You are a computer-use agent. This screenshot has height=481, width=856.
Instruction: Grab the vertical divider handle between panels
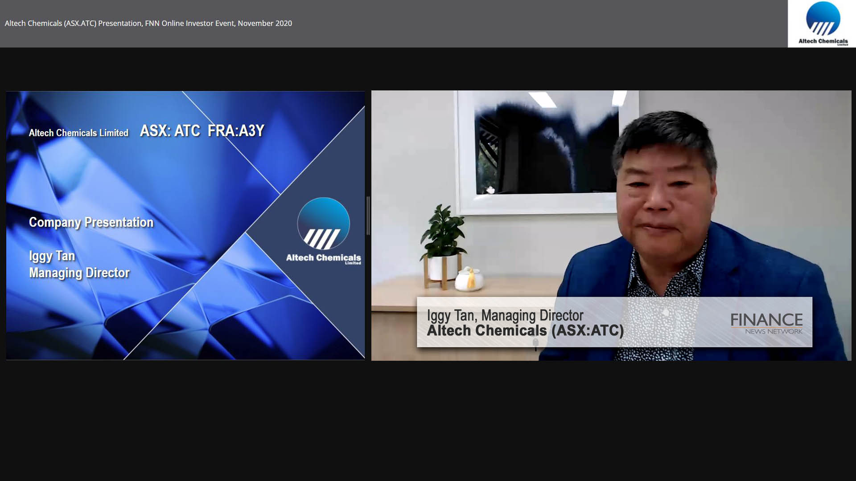368,216
